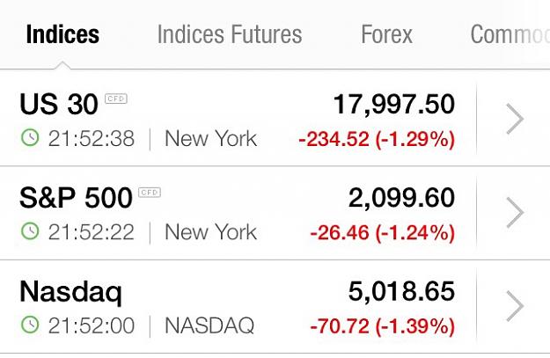The width and height of the screenshot is (550, 358).
Task: Click the US 30 price 17,997.50
Action: (394, 105)
